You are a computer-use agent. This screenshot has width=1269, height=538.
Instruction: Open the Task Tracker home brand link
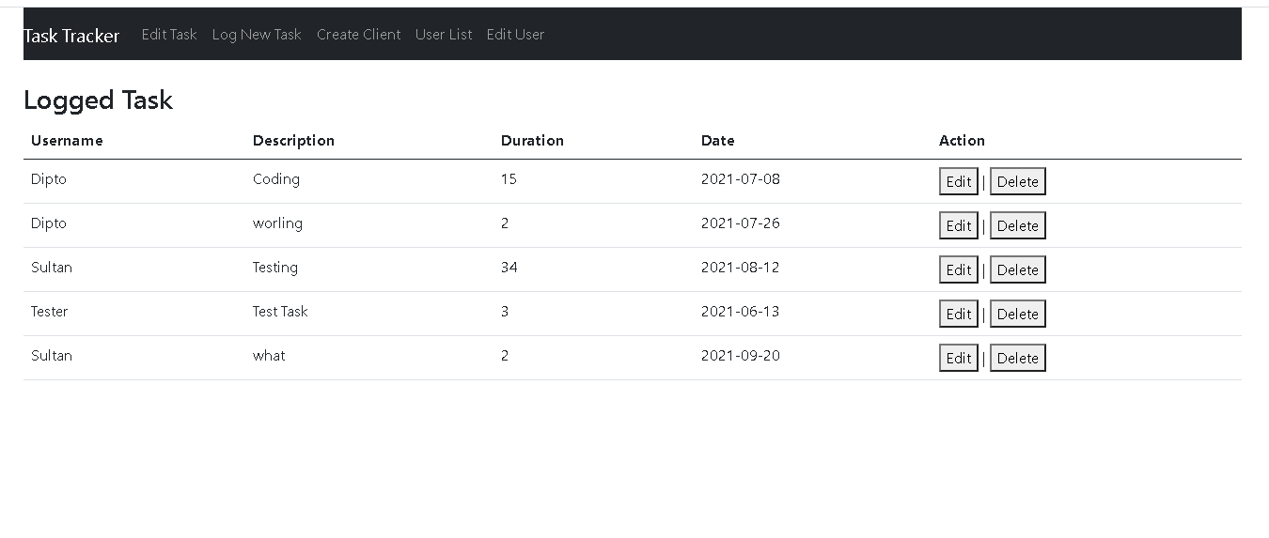[x=71, y=36]
